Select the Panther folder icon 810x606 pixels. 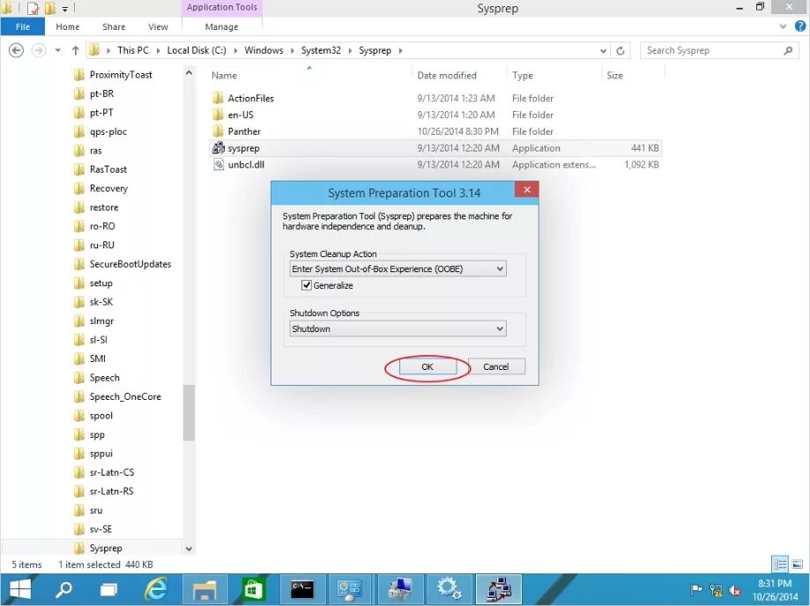218,130
